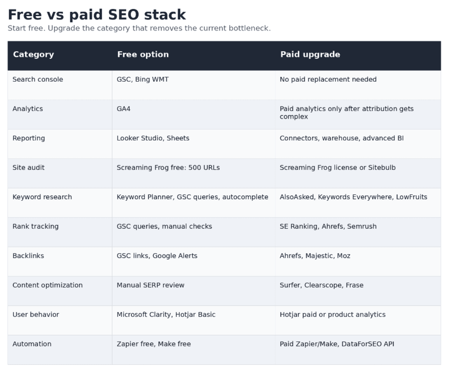Click 'Connectors, warehouse, advanced BI' cell
Screen dimensions: 450x373
tap(358, 144)
